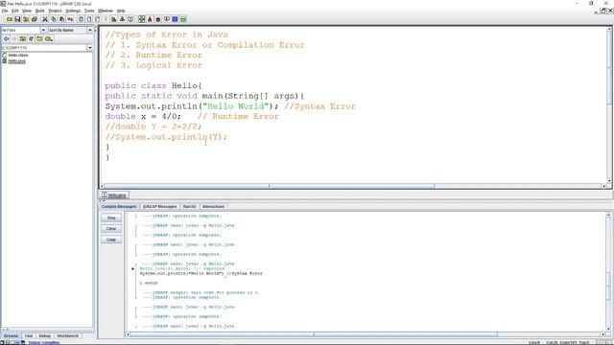The height and width of the screenshot is (345, 614).
Task: Click the open book documentation icon
Action: click(130, 19)
